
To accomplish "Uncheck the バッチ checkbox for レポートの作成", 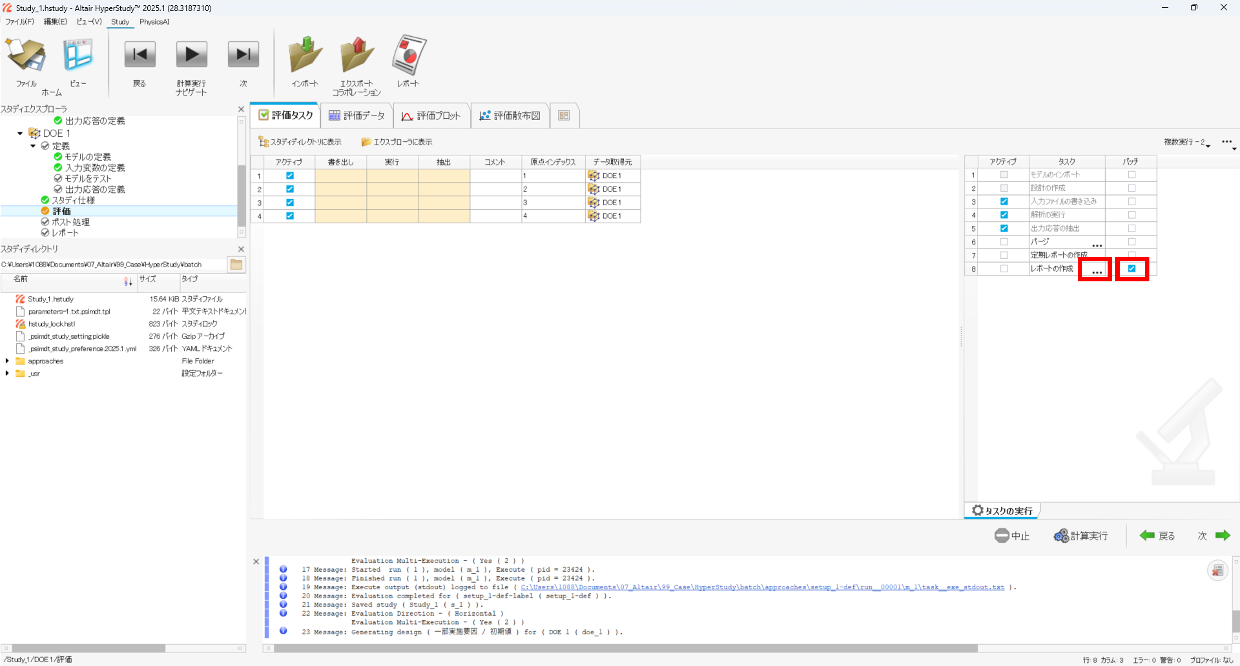I will pos(1132,268).
